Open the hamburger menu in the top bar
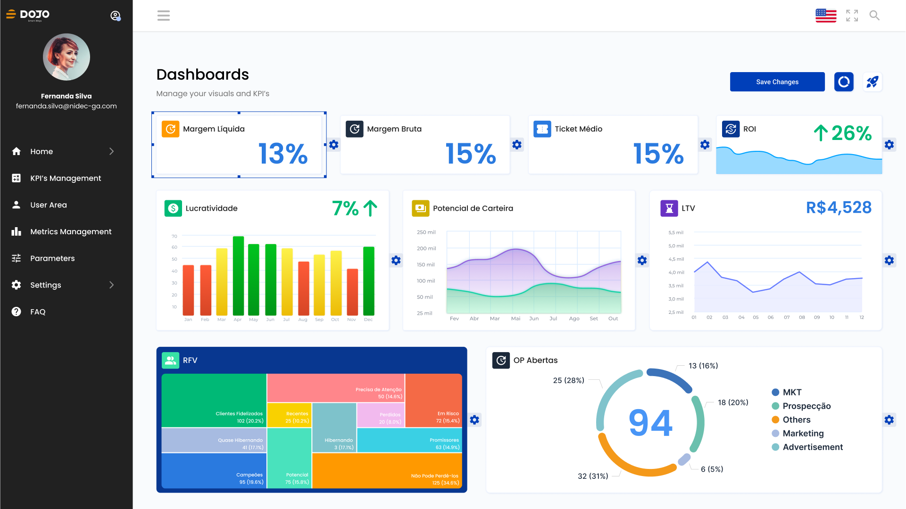Image resolution: width=906 pixels, height=509 pixels. pyautogui.click(x=163, y=16)
